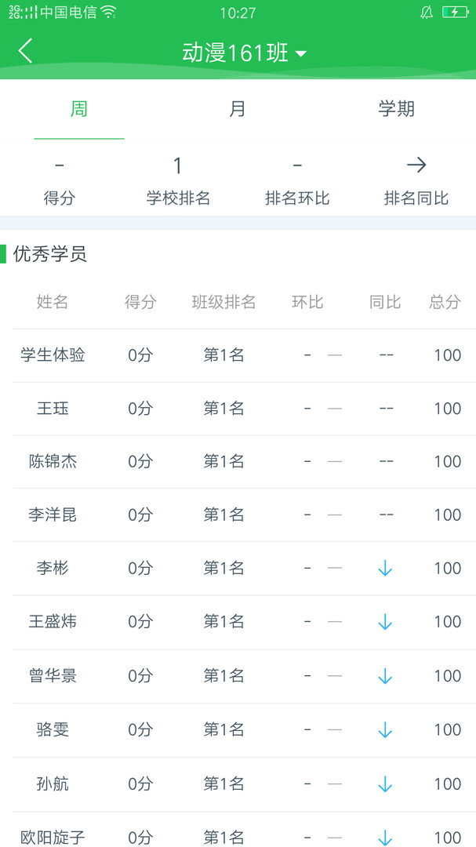Viewport: 476px width, 847px height.
Task: Switch to the 周 tab
Action: tap(79, 109)
